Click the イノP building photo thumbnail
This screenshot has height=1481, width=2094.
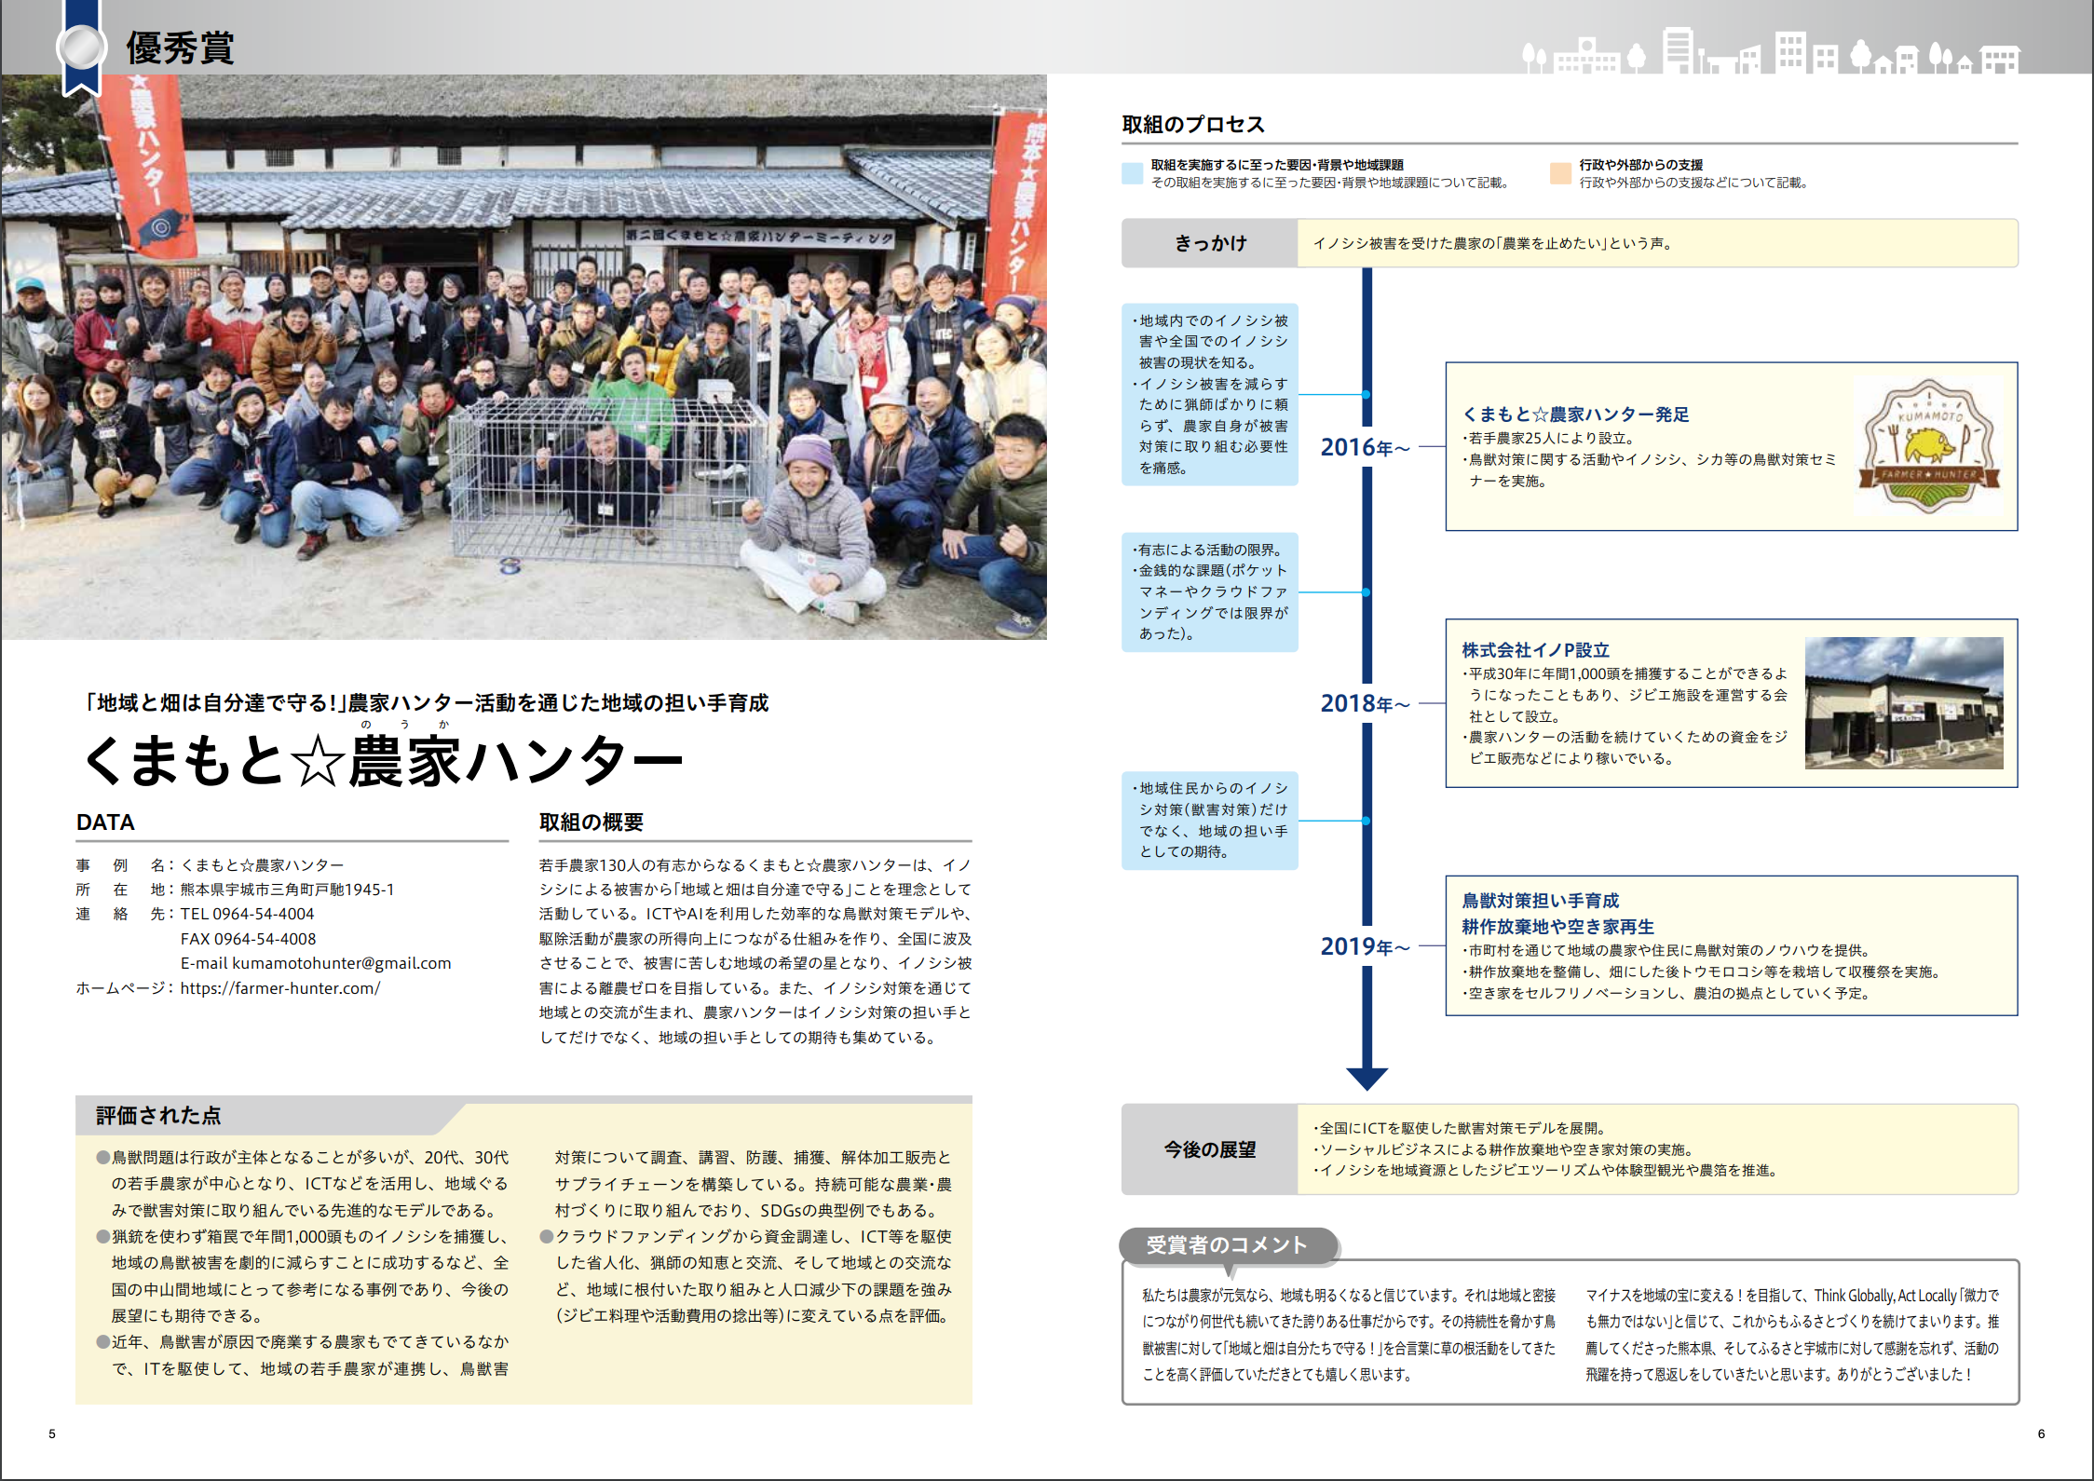1903,702
